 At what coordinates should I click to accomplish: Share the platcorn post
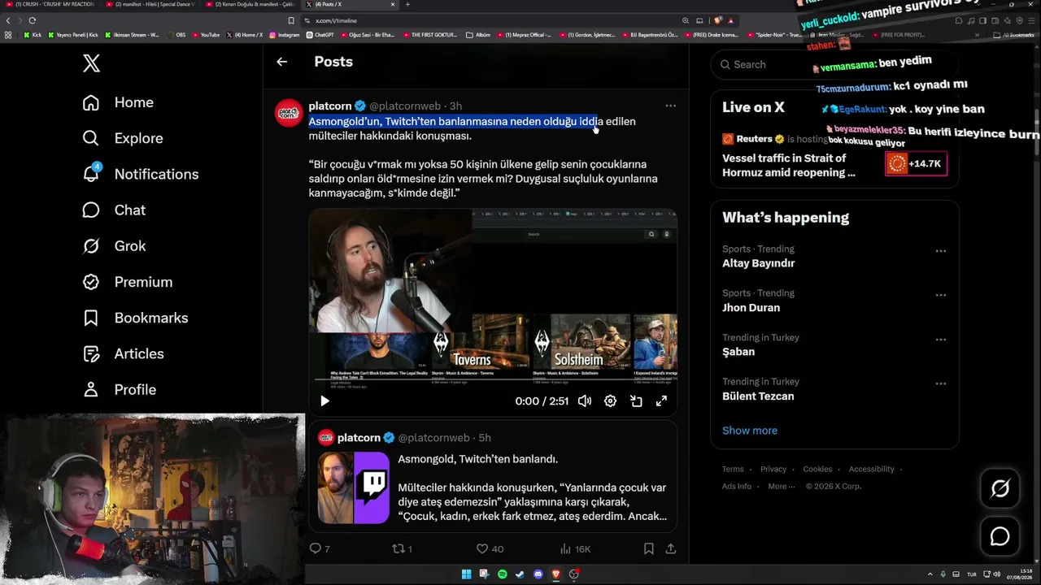click(x=670, y=548)
